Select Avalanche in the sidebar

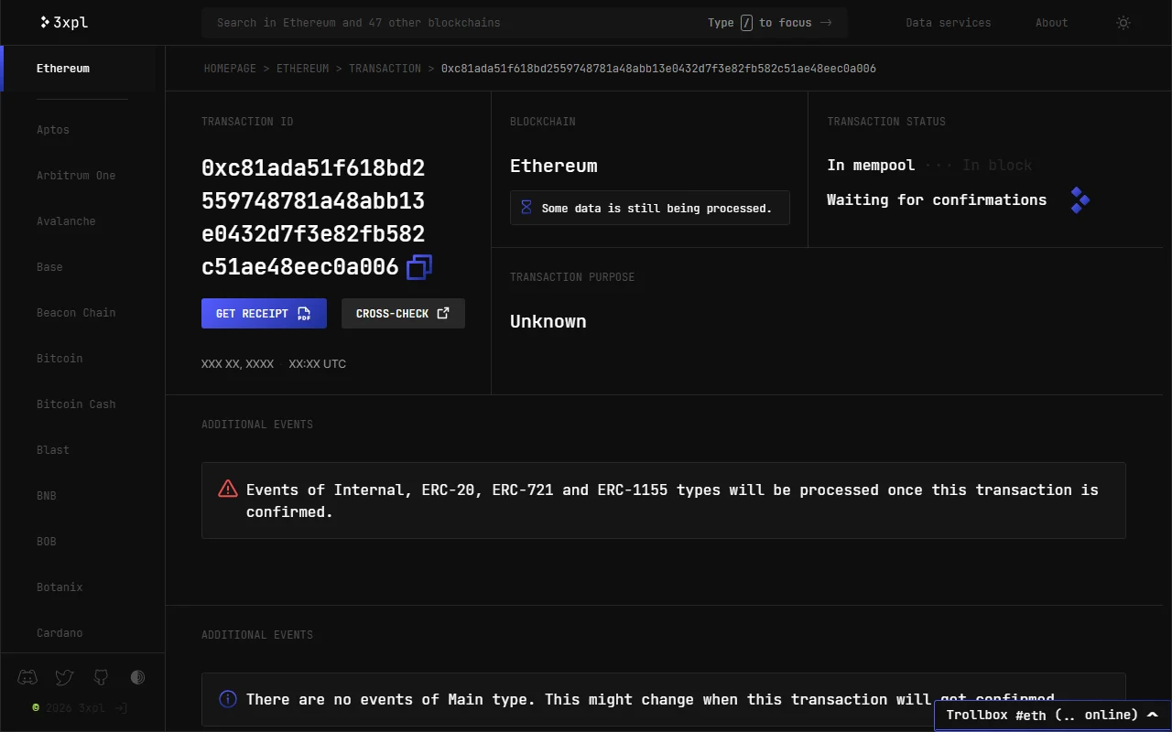66,221
